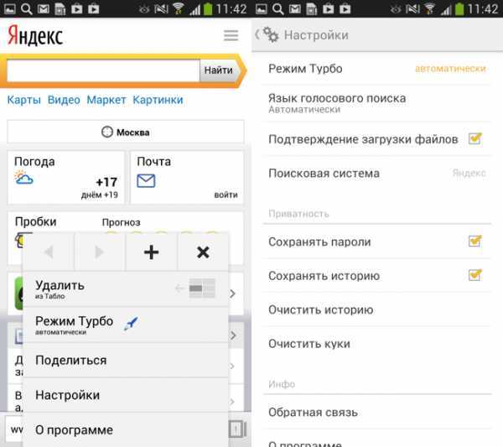Open Настройки from the popup menu

coord(126,395)
